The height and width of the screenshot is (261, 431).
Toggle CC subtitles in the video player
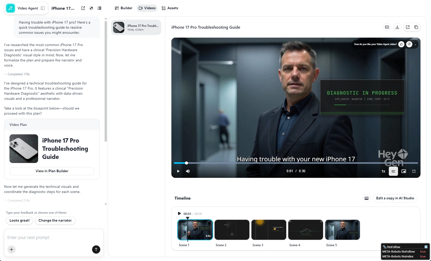tap(393, 171)
